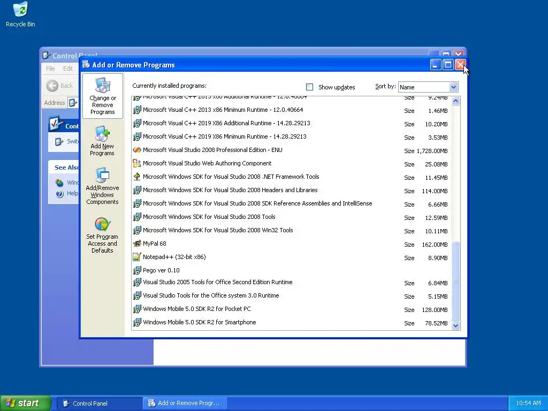548x411 pixels.
Task: Click the Help link under See Also
Action: click(x=72, y=193)
